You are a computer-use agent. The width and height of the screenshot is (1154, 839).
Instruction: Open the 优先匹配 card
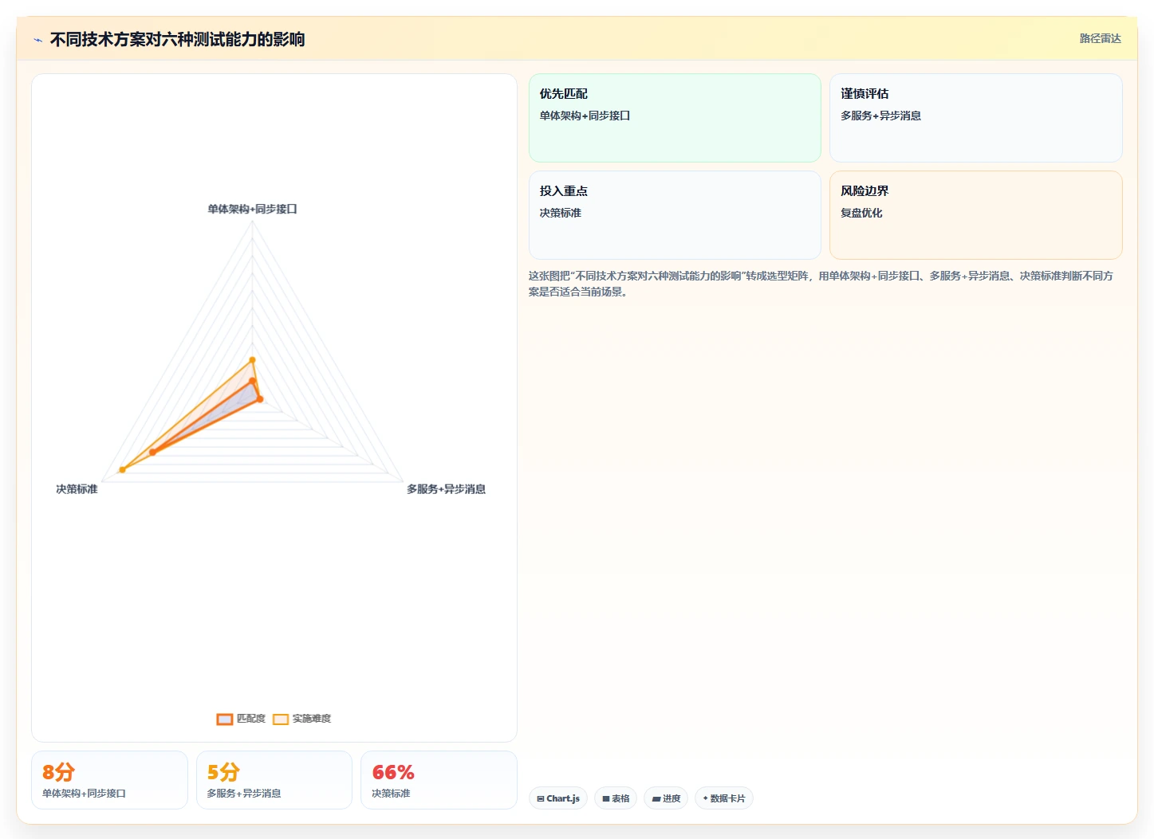coord(675,118)
